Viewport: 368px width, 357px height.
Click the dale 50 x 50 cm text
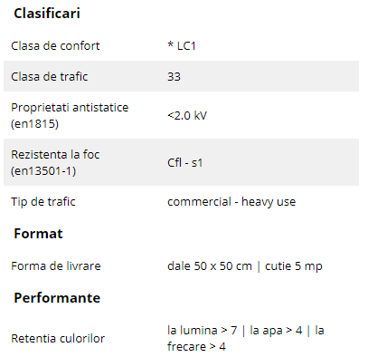[210, 266]
